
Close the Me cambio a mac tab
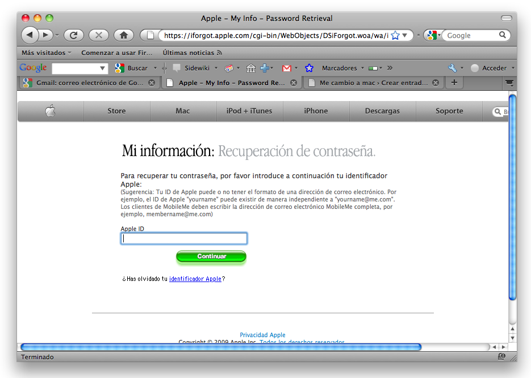point(436,82)
